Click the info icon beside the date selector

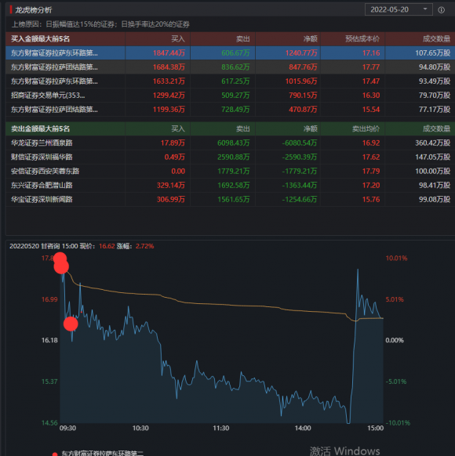442,10
